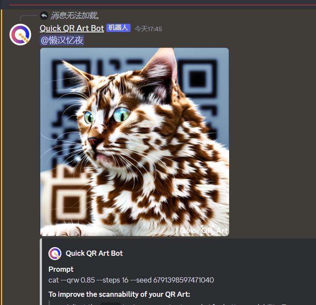Click the embed author name Quick QR Art Bot
316x305 pixels.
[94, 253]
